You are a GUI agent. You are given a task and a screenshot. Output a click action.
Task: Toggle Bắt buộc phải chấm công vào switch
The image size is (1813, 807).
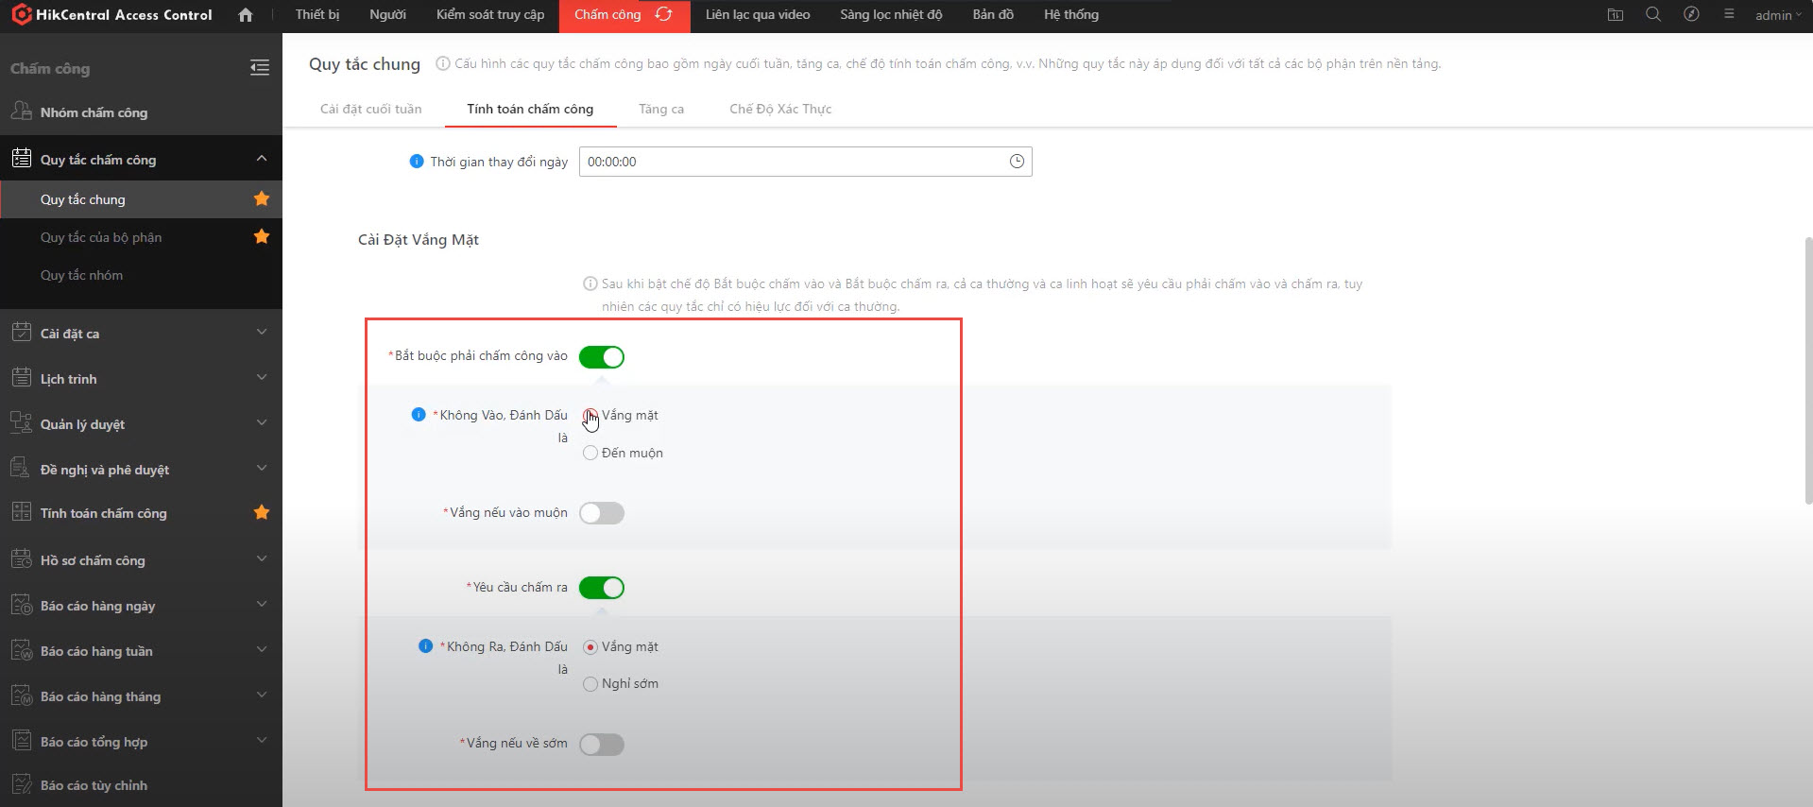[602, 357]
